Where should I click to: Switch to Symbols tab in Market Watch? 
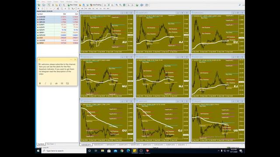[x=41, y=144]
